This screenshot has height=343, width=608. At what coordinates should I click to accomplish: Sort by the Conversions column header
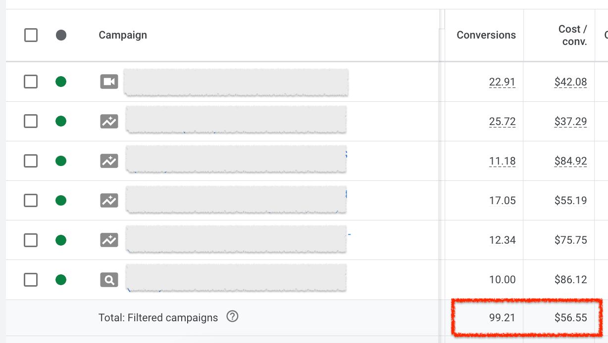click(486, 35)
